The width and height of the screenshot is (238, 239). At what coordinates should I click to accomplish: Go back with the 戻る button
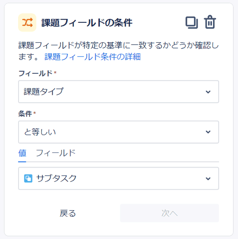(x=68, y=213)
